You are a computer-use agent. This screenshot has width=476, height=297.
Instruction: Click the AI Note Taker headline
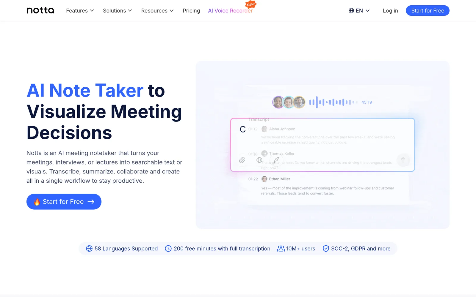click(x=85, y=90)
